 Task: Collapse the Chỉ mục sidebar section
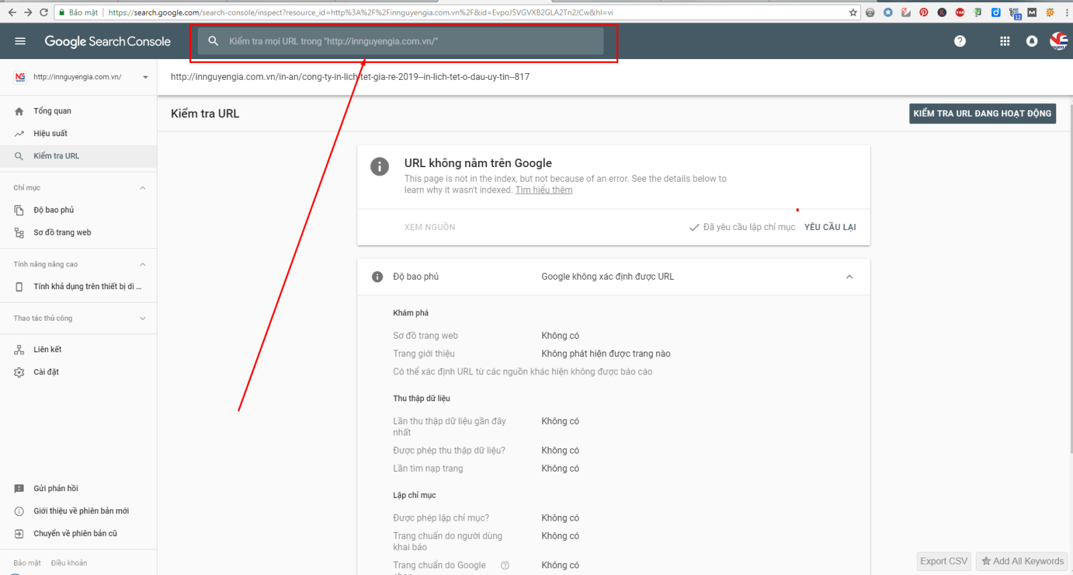pyautogui.click(x=142, y=188)
